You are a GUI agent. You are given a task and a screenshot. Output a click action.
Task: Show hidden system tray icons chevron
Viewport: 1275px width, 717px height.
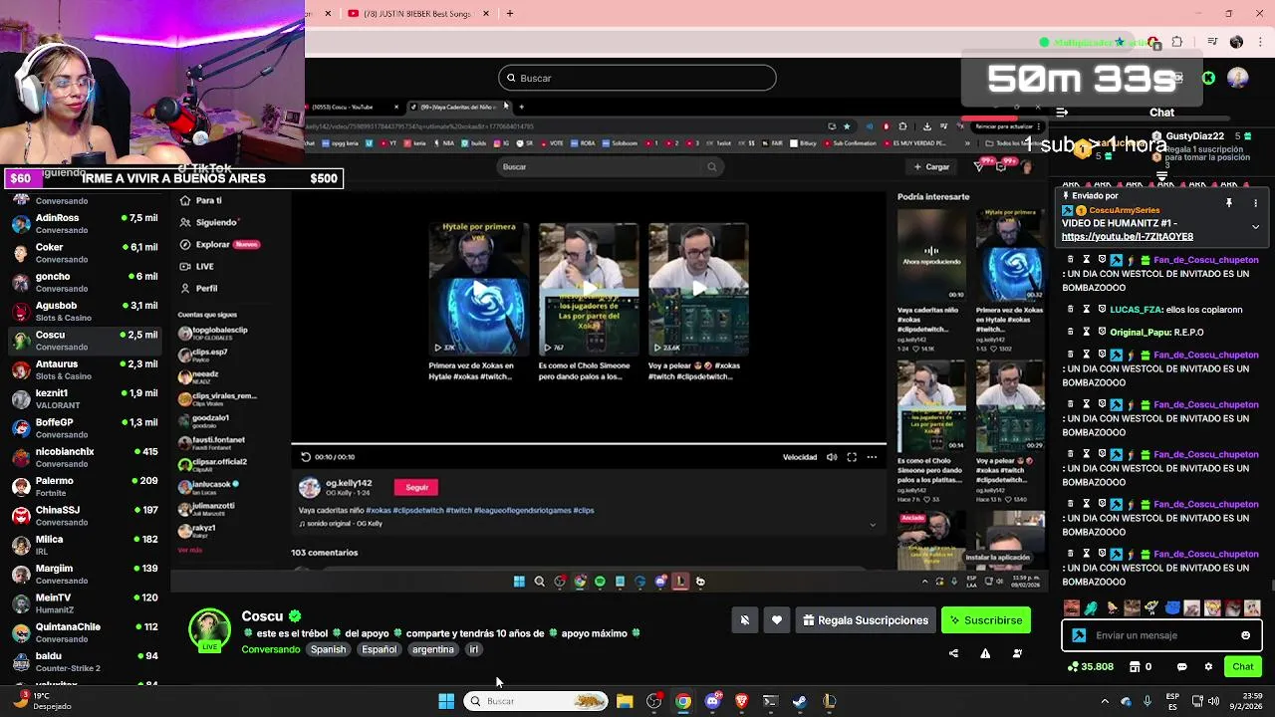coord(1104,701)
